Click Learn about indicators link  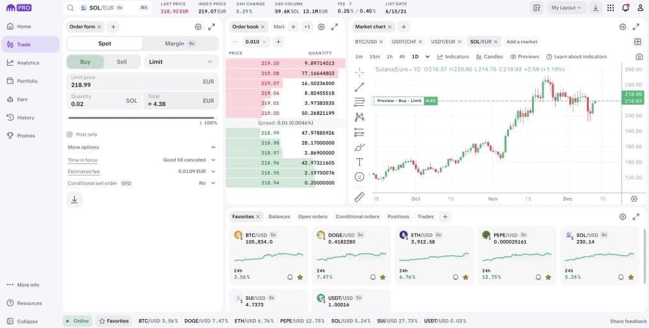point(577,57)
